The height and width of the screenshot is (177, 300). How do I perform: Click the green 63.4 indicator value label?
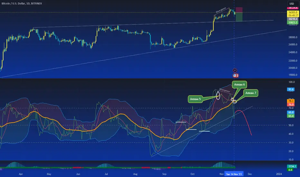point(291,116)
